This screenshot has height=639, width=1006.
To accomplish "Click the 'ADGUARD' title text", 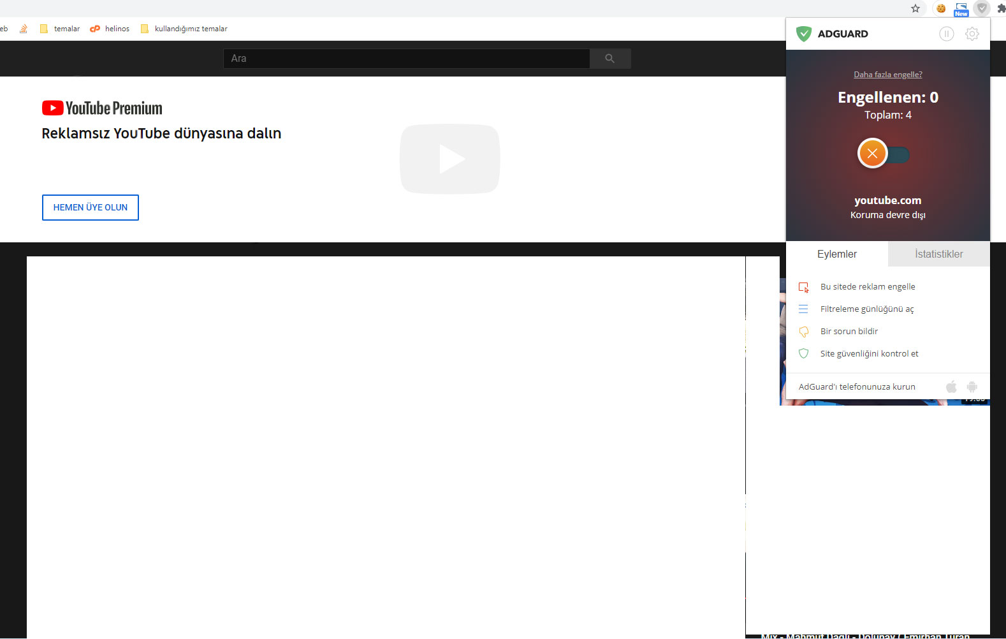I will [843, 34].
